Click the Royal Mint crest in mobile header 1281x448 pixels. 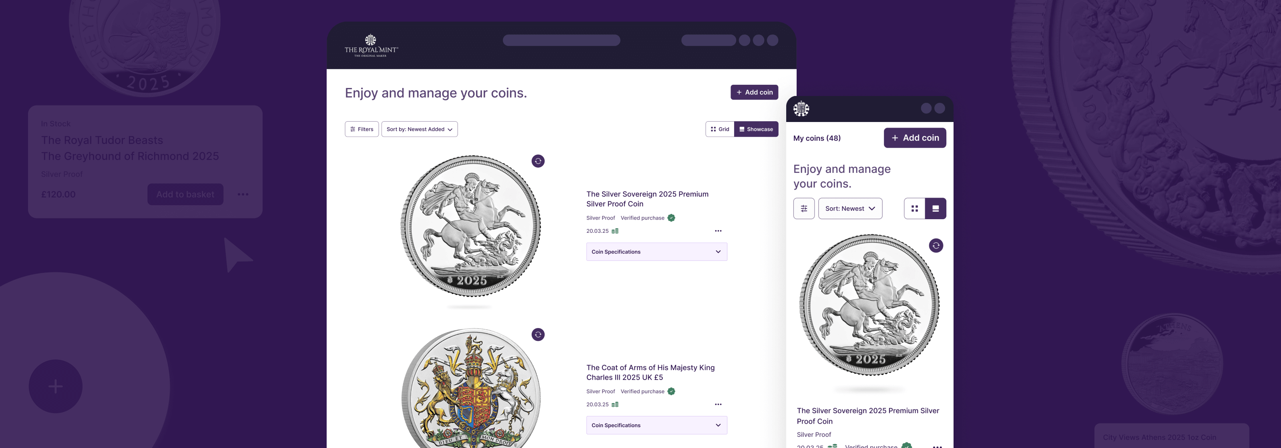[x=801, y=109]
